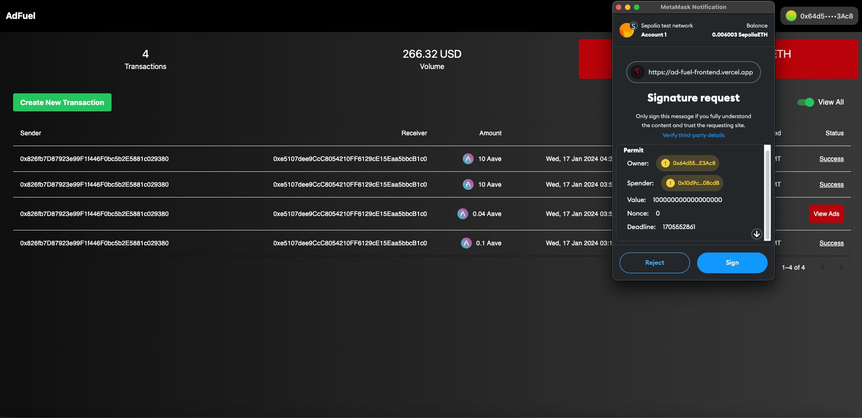Click the Owner address chip 0x64d55...E3Ac8
The height and width of the screenshot is (418, 862).
[688, 163]
